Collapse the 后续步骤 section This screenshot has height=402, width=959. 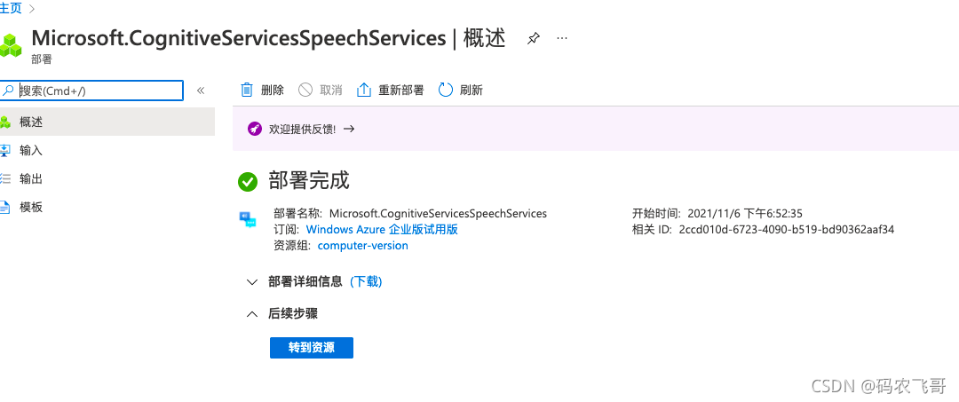(251, 313)
